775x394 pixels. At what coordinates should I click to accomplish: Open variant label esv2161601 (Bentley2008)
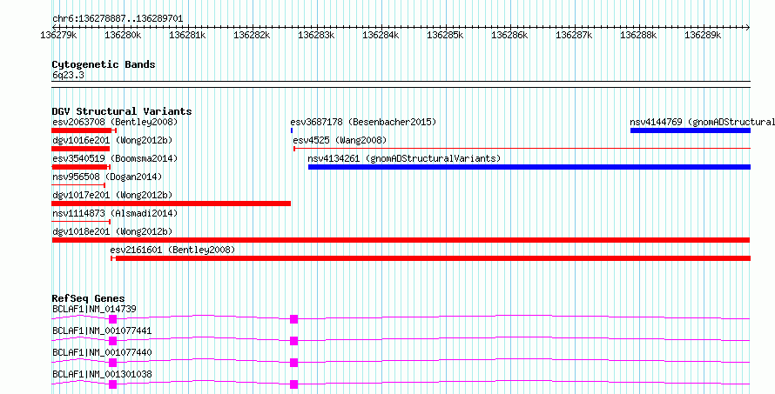(172, 250)
